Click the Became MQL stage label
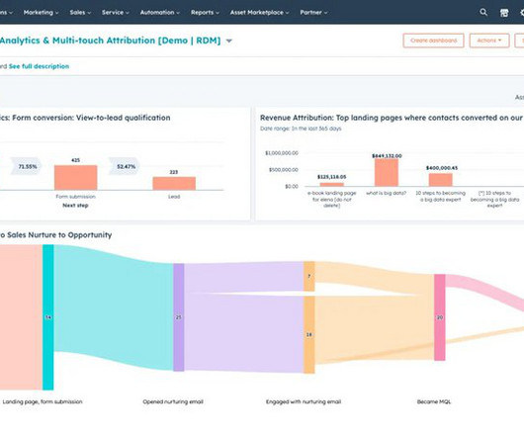The width and height of the screenshot is (524, 437). click(x=434, y=401)
